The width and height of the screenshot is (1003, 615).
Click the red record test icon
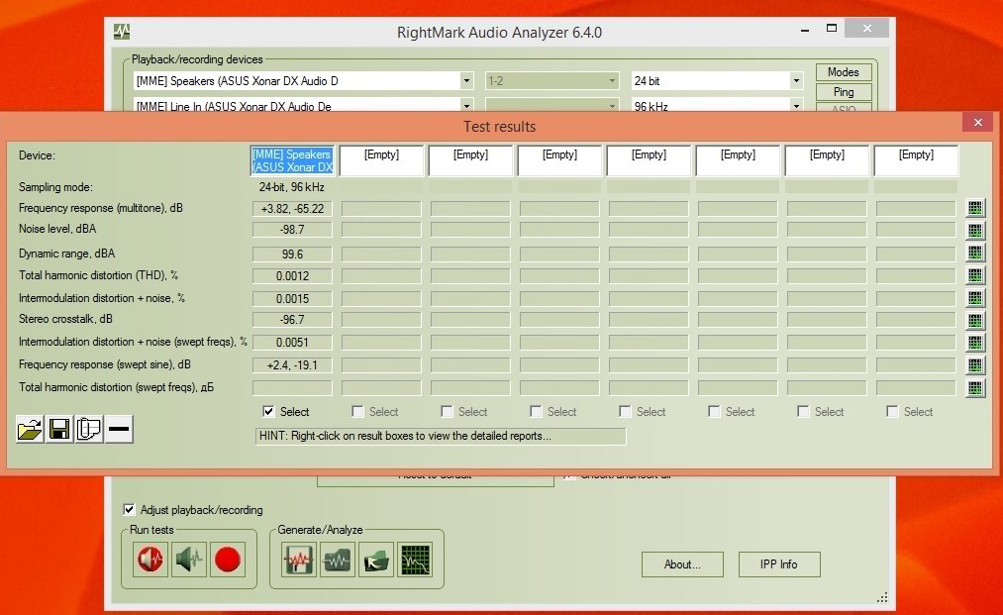tap(228, 561)
